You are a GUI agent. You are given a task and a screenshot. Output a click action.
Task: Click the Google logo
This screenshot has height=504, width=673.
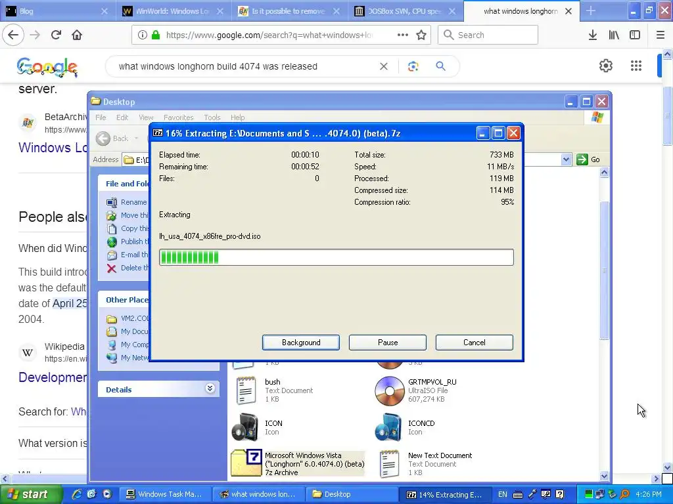coord(47,68)
